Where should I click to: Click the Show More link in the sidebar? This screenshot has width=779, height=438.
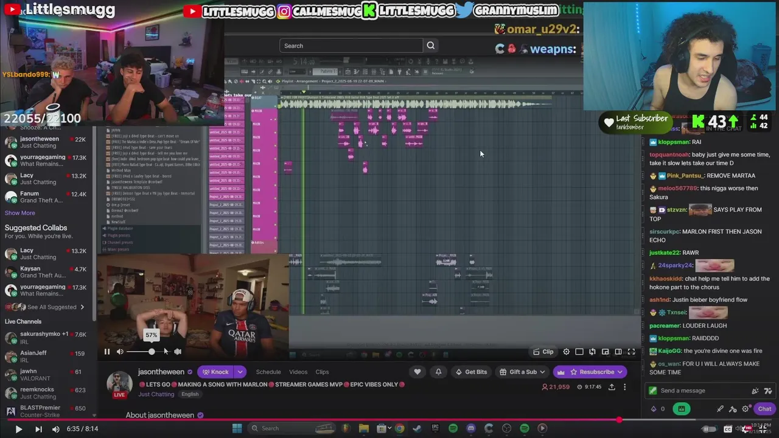(20, 213)
